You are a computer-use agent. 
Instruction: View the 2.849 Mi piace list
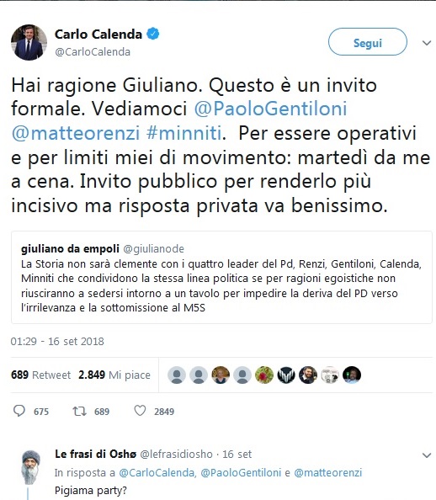[114, 375]
